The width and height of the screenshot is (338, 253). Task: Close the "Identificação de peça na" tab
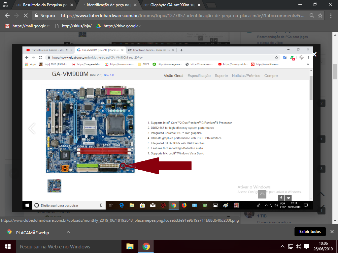(135, 5)
